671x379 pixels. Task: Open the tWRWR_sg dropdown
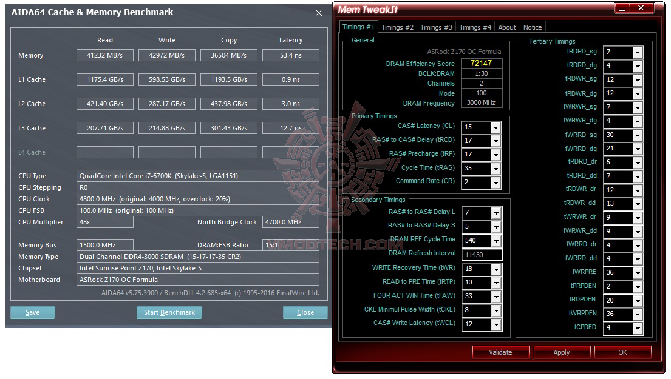[638, 107]
